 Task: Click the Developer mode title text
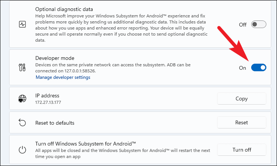click(x=55, y=58)
